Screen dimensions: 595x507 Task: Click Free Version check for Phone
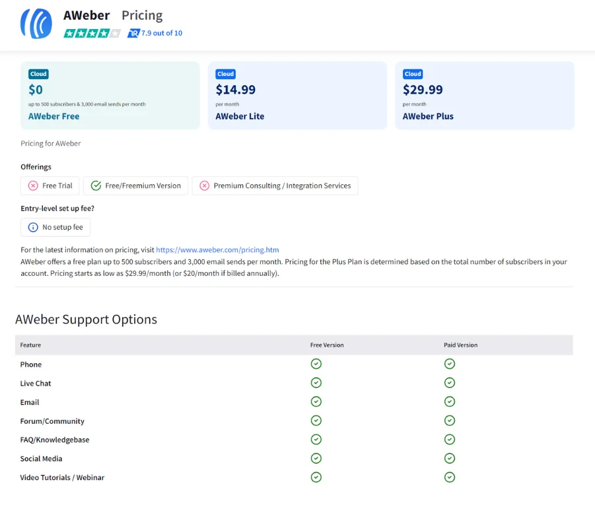tap(316, 364)
